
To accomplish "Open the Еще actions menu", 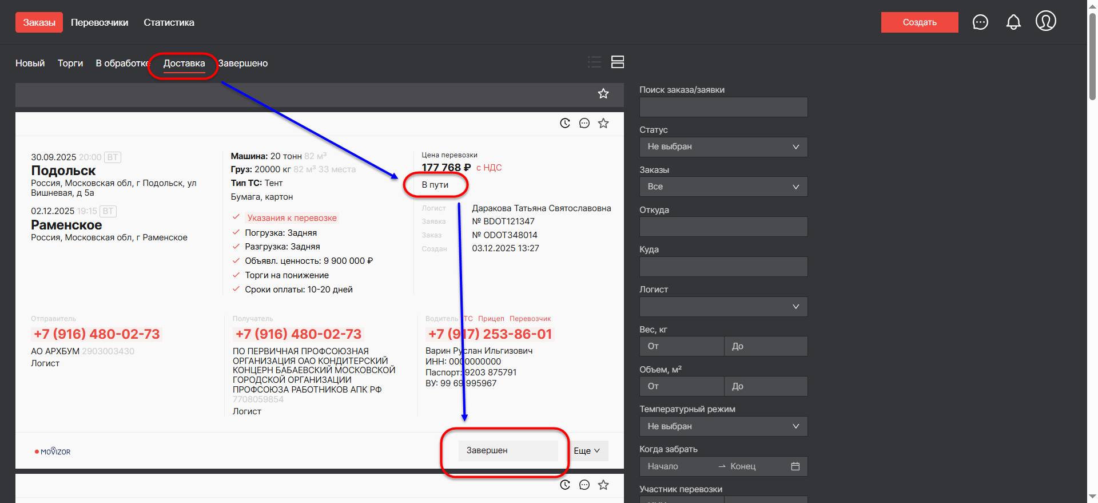I will pyautogui.click(x=587, y=451).
